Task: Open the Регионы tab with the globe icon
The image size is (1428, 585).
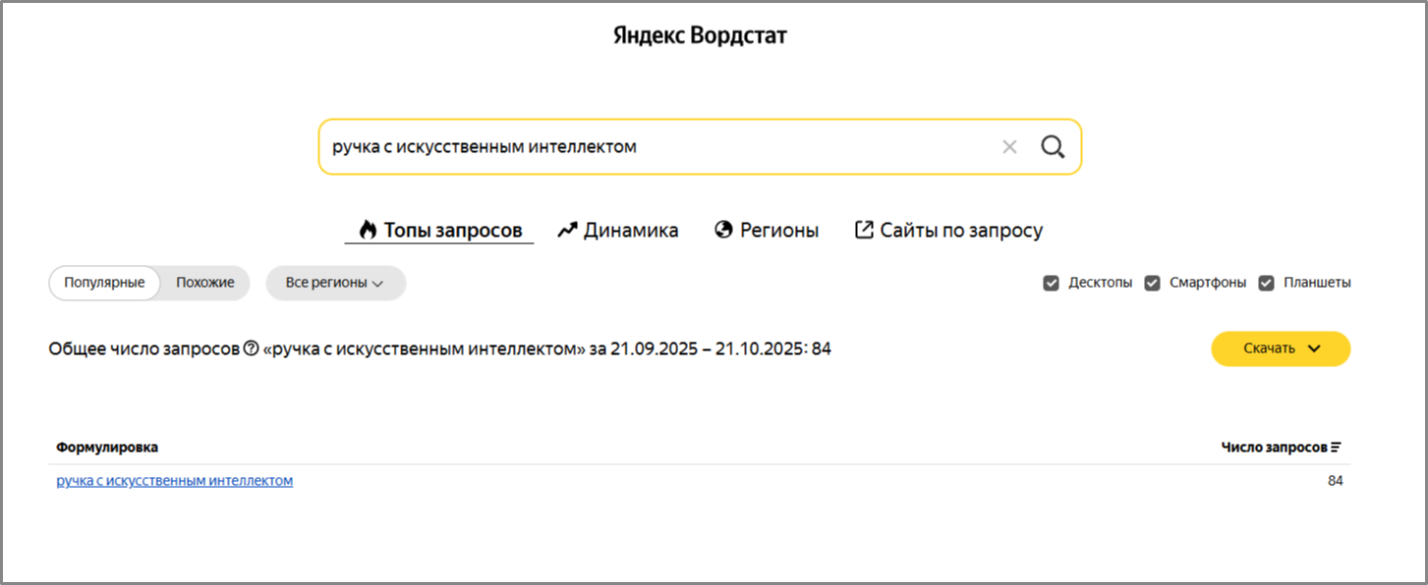Action: click(x=767, y=231)
